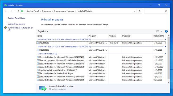Select Security Update KB4577266 row
Screen dimensions: 173x96
click(101, 77)
